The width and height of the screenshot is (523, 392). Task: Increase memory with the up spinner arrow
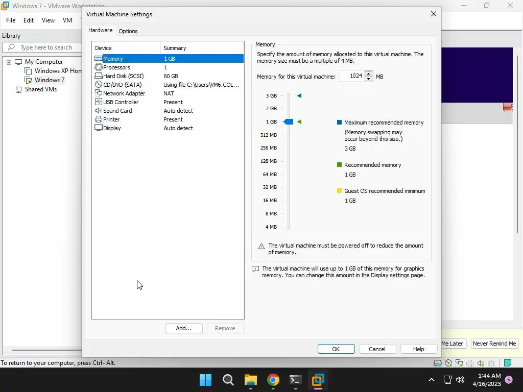368,73
